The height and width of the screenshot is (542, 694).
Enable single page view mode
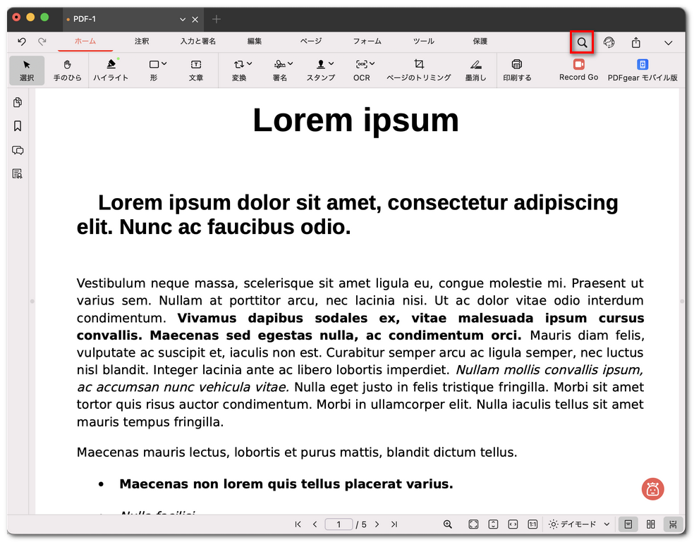627,524
